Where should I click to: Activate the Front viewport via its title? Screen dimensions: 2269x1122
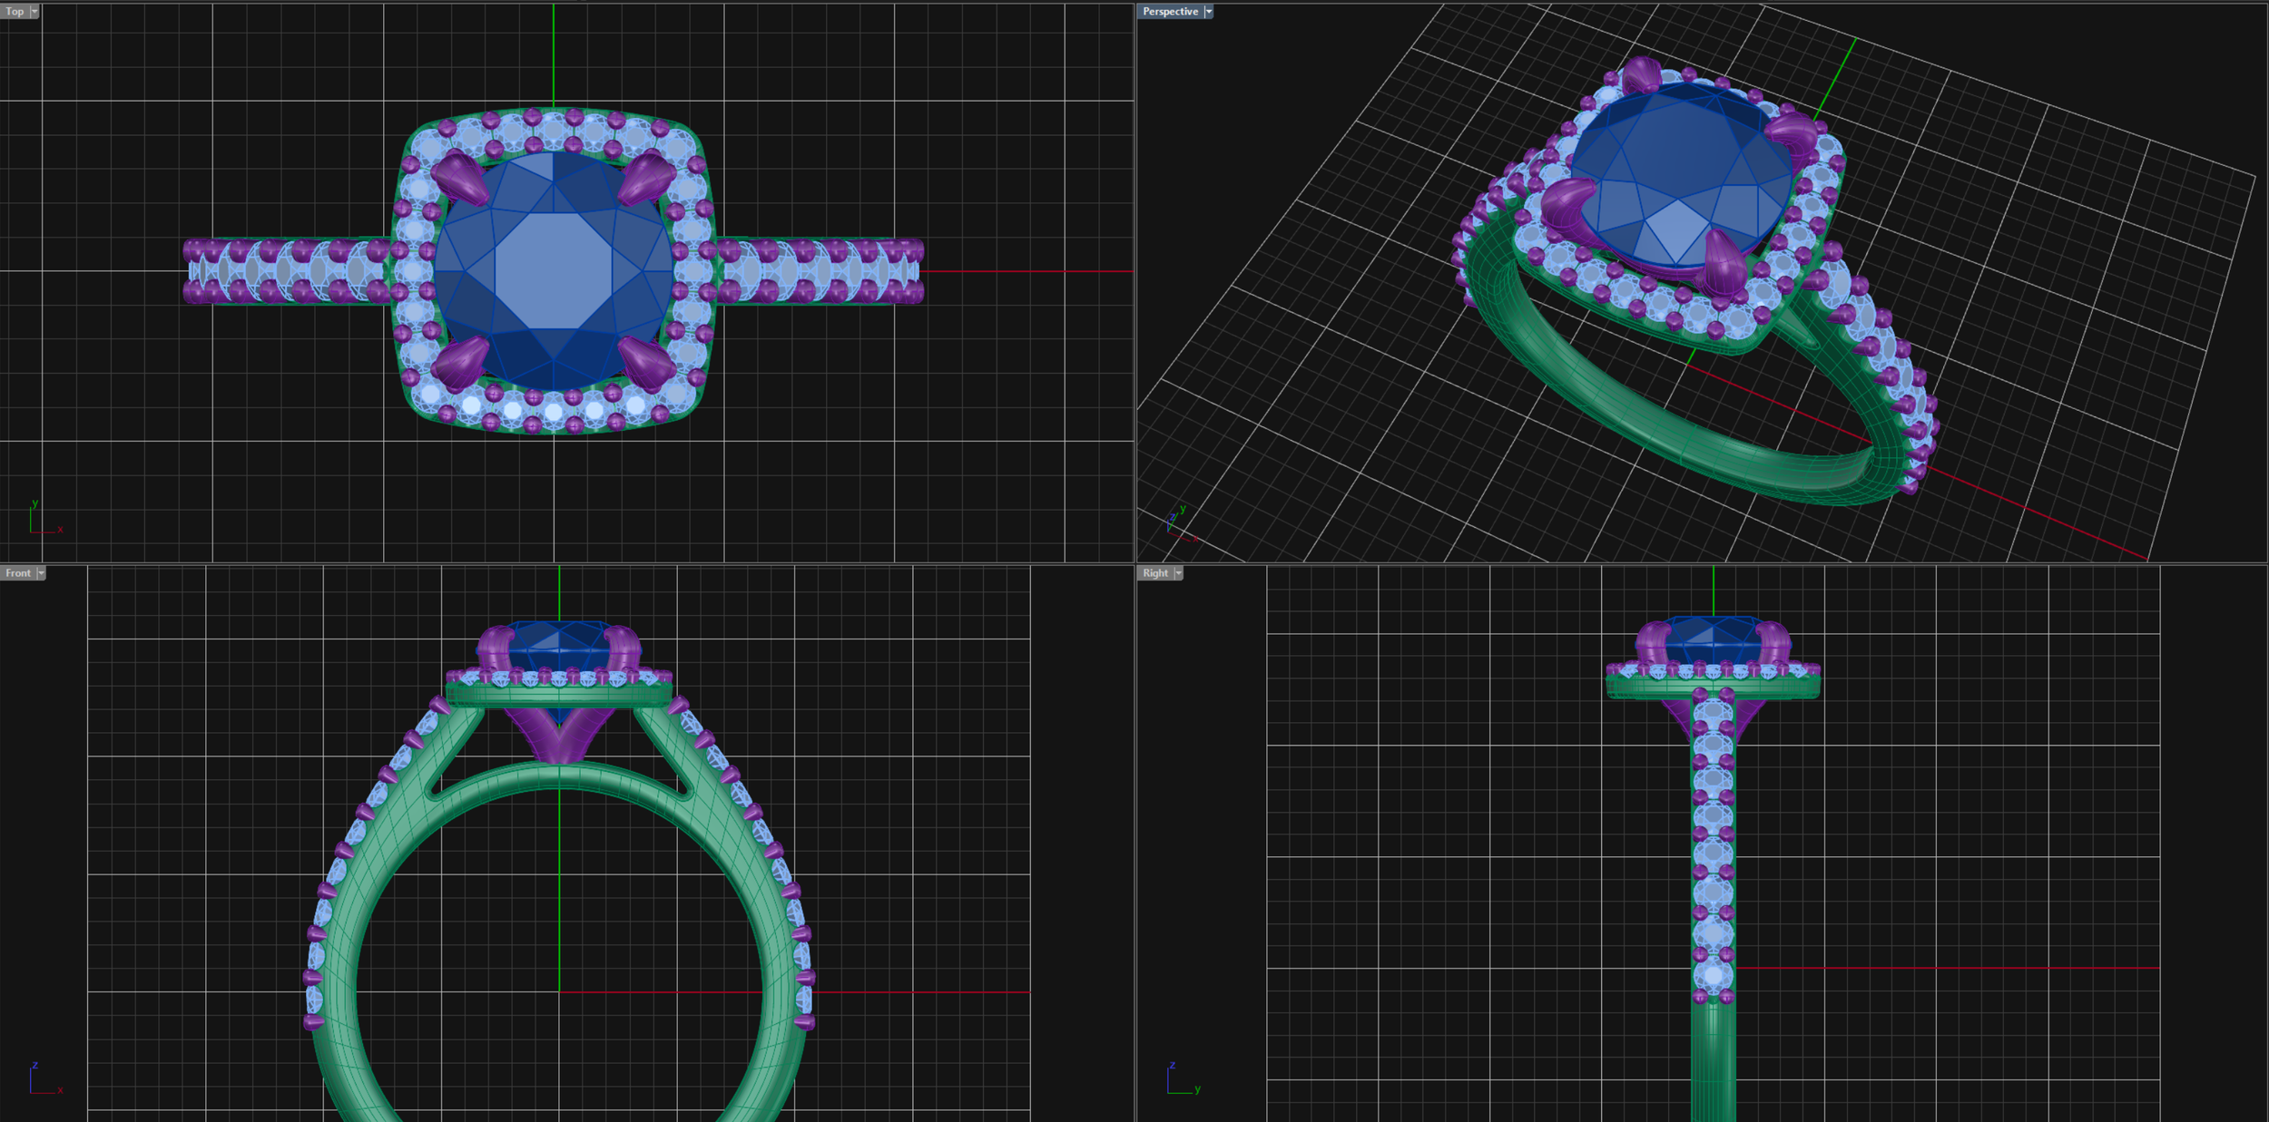20,572
